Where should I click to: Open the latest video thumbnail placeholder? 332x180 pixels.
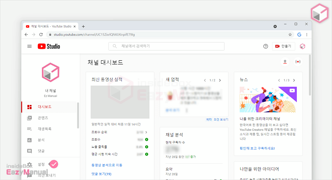point(120,102)
